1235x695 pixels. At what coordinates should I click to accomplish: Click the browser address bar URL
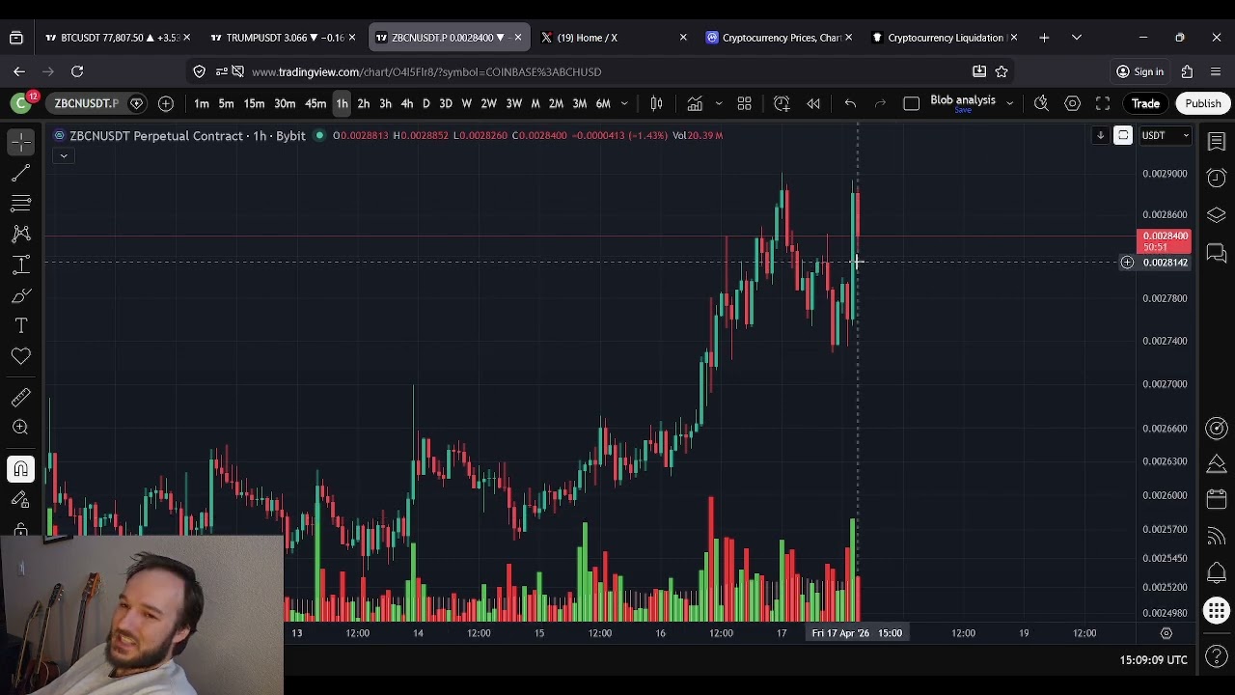(426, 71)
